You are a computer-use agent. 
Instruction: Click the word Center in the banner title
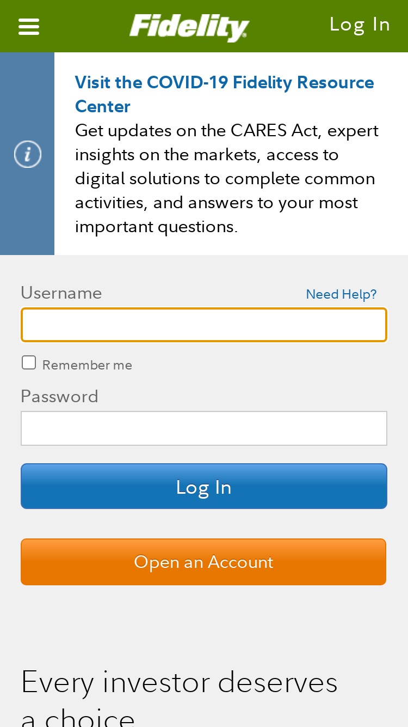click(x=103, y=106)
